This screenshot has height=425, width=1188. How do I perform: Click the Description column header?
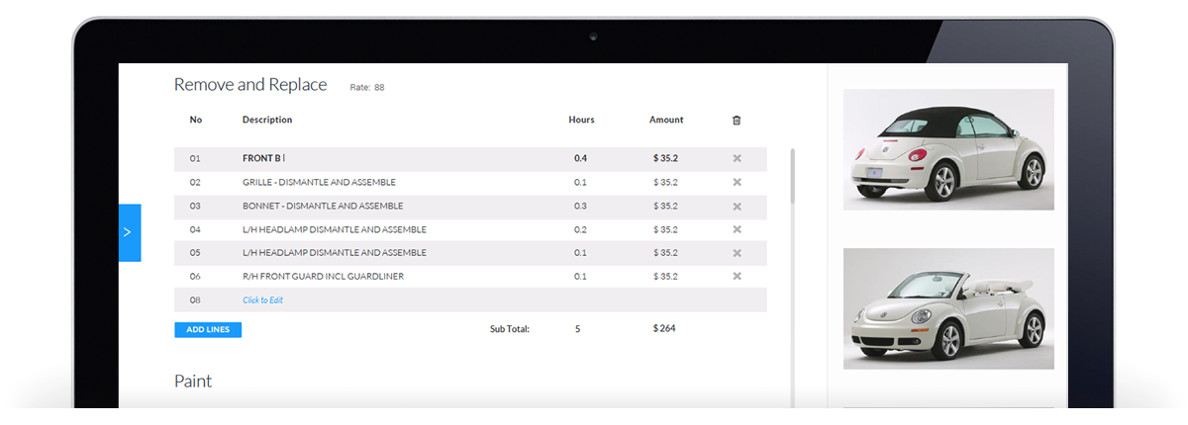267,120
